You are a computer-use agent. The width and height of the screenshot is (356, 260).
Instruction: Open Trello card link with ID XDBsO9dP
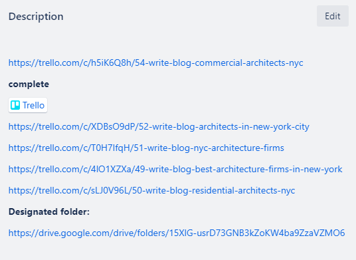(159, 127)
